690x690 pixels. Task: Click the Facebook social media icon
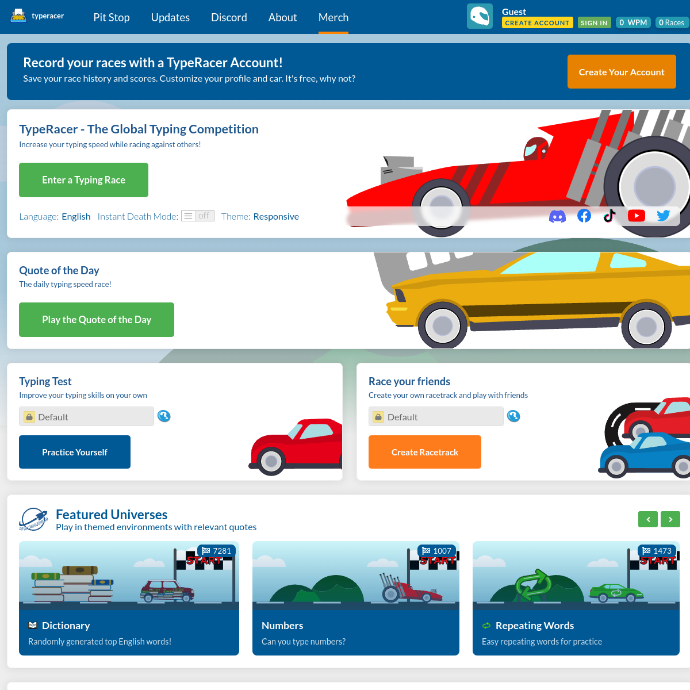pyautogui.click(x=584, y=216)
